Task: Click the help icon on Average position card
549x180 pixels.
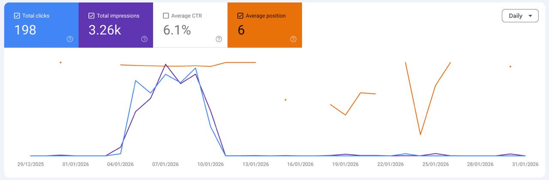Action: [x=293, y=39]
